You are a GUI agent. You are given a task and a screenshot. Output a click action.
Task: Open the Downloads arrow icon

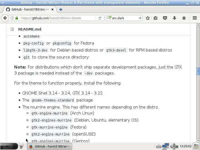click(x=174, y=18)
